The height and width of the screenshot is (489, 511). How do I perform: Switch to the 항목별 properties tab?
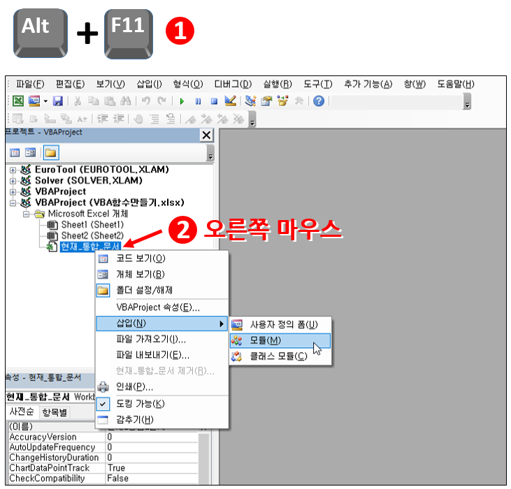pos(55,412)
